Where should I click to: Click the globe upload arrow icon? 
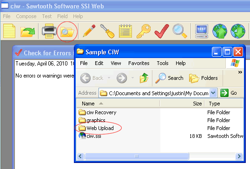[220, 31]
